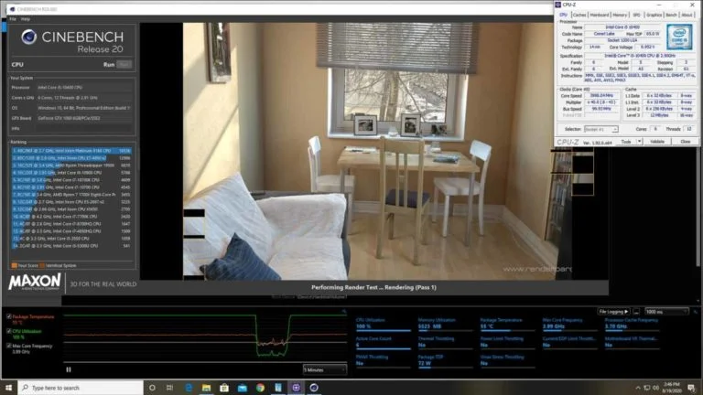Viewport: 703px width, 395px height.
Task: Click the taskbar search box
Action: click(81, 388)
